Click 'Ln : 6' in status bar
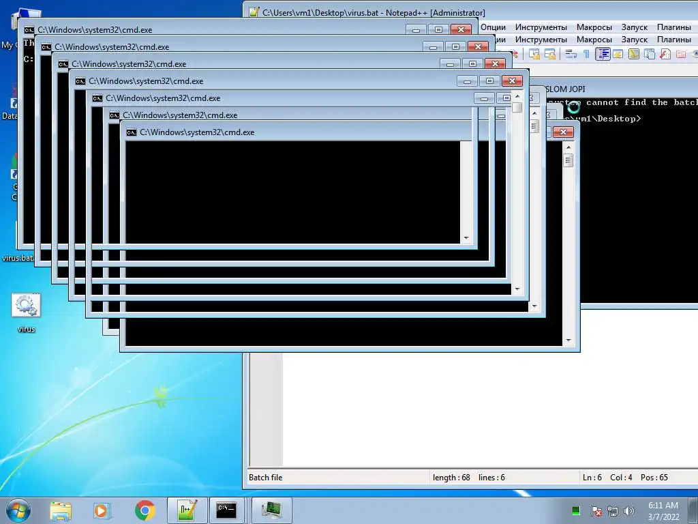Viewport: 698px width, 524px height. (592, 477)
